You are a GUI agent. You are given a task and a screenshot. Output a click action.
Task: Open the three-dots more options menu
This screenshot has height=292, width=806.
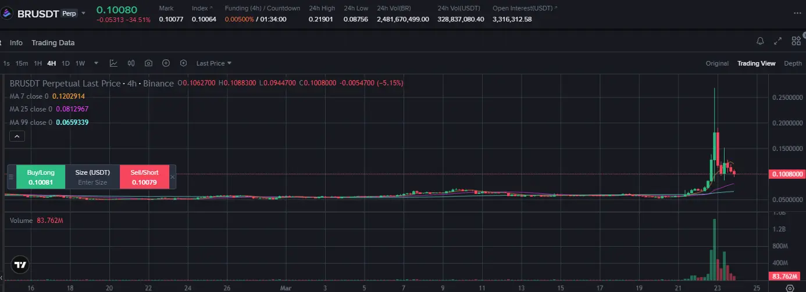[x=797, y=13]
